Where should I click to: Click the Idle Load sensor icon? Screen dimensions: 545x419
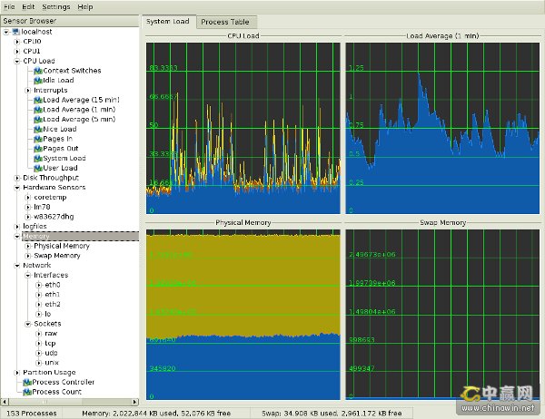point(38,81)
